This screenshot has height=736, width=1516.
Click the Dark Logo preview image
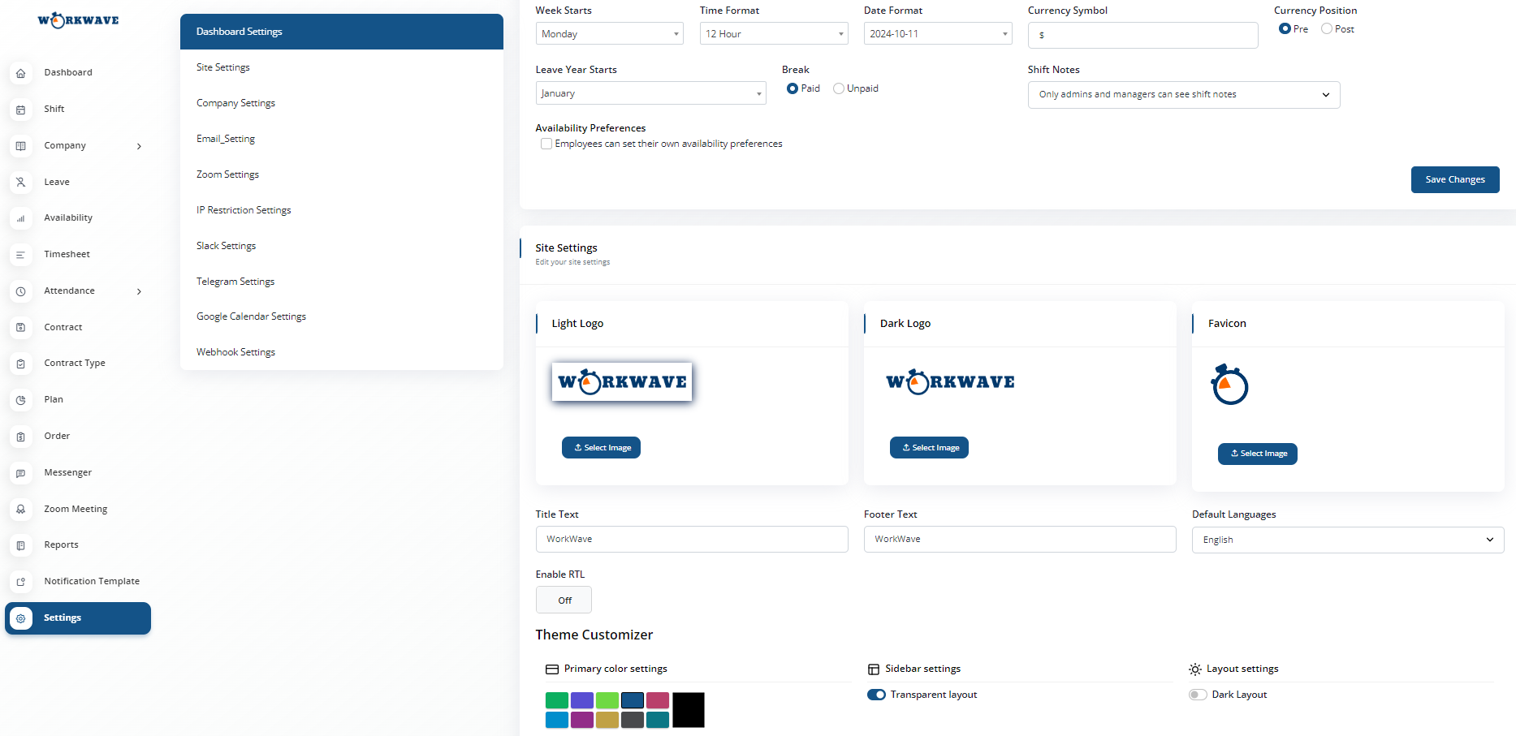coord(950,381)
